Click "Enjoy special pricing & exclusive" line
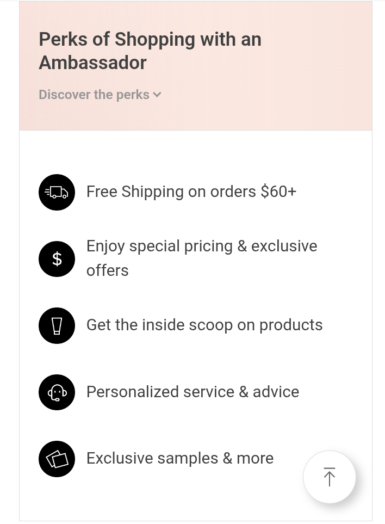 point(202,246)
